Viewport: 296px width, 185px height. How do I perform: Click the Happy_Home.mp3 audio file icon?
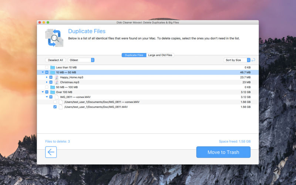tap(57, 77)
